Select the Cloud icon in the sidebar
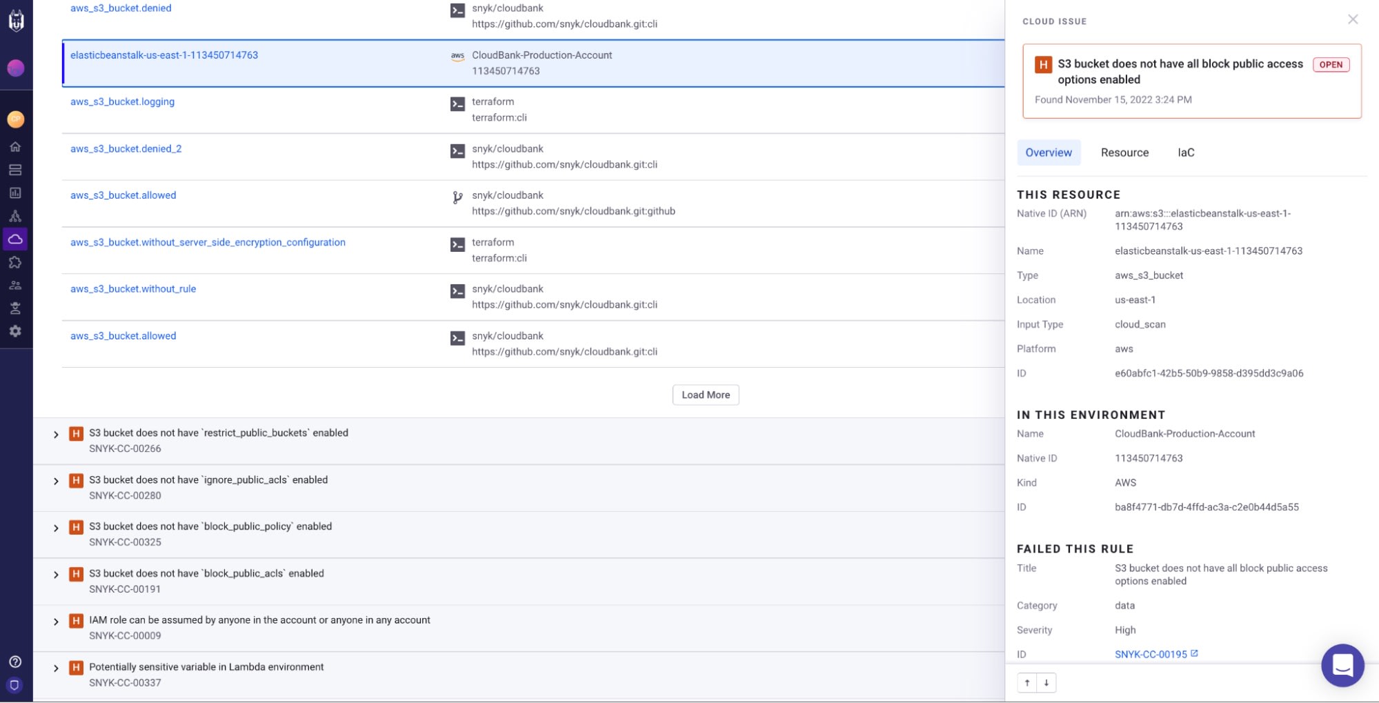 point(15,239)
